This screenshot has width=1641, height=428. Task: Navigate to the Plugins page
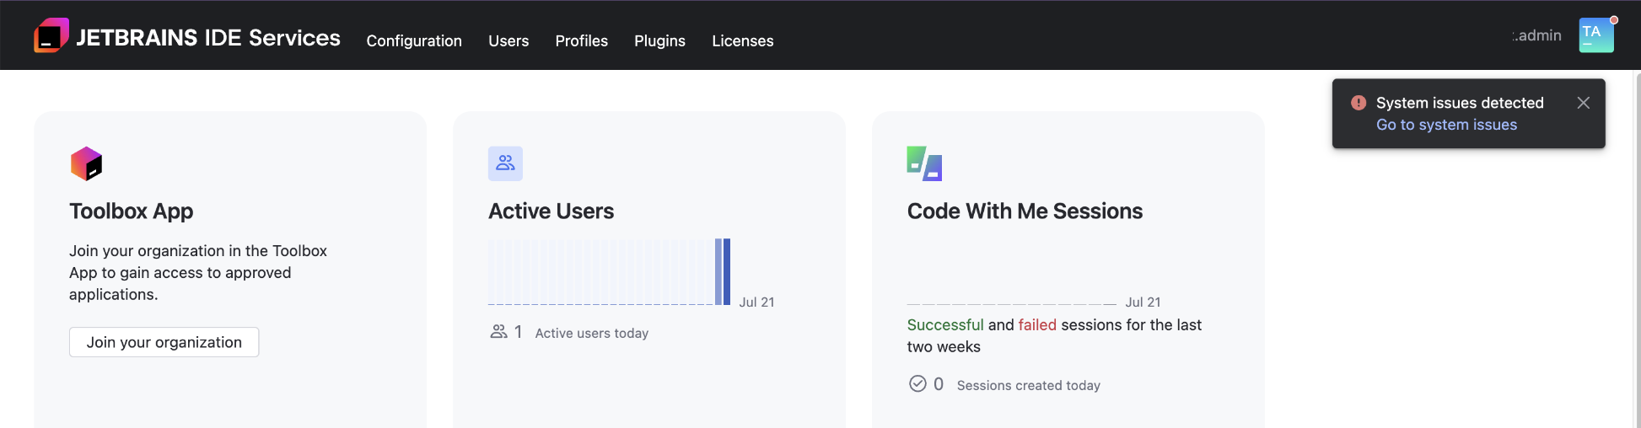(659, 40)
